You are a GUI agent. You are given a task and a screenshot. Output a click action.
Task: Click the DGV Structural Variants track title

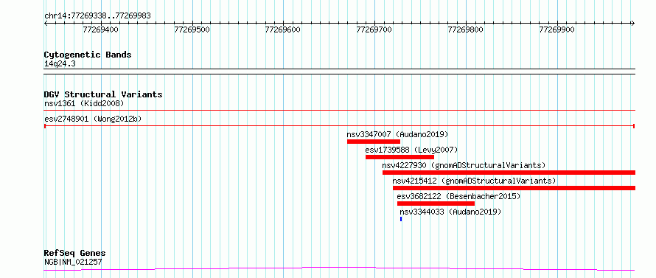103,94
